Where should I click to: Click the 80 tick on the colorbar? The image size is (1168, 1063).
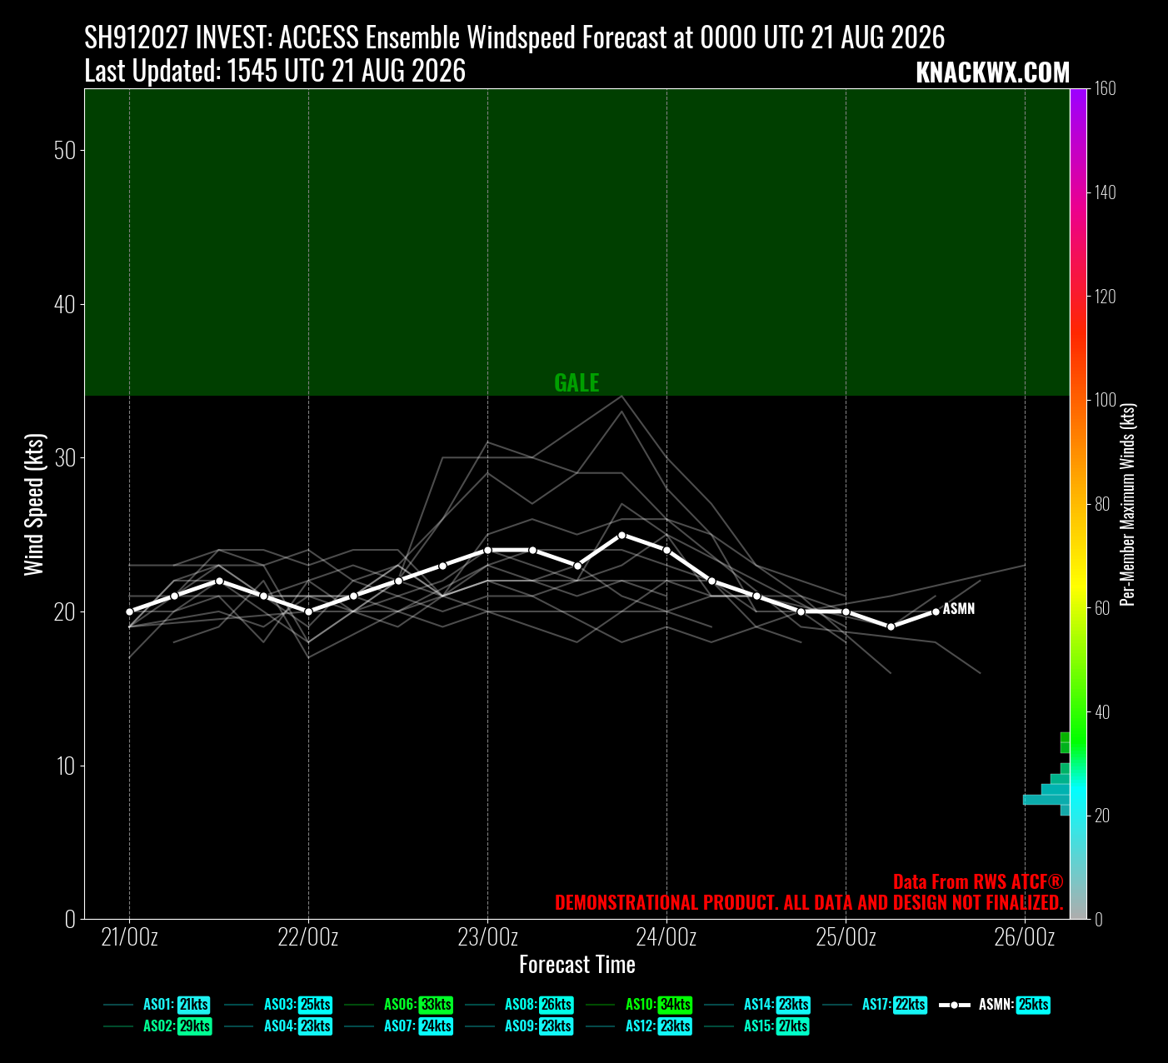1102,504
